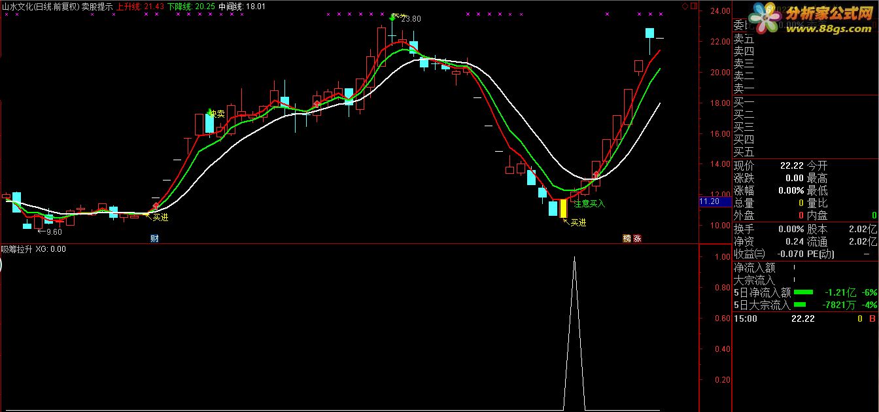The width and height of the screenshot is (879, 412).
Task: Click the 涨幅 0.00% value
Action: coord(791,190)
